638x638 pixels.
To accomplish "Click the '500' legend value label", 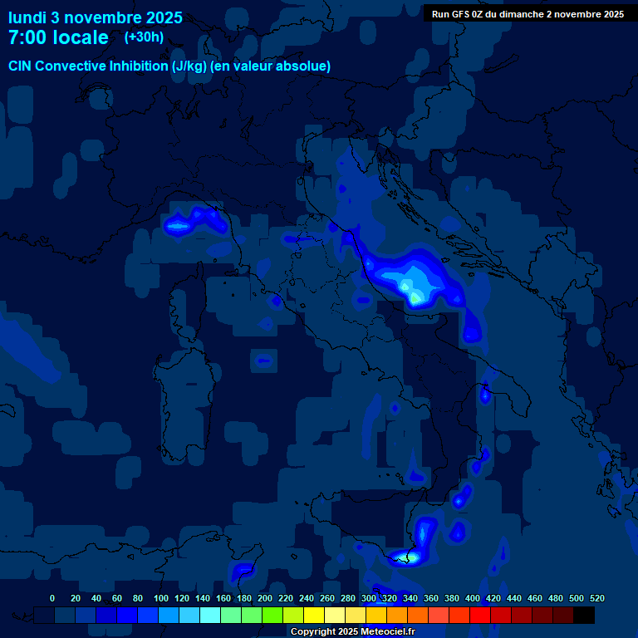I will [x=576, y=598].
